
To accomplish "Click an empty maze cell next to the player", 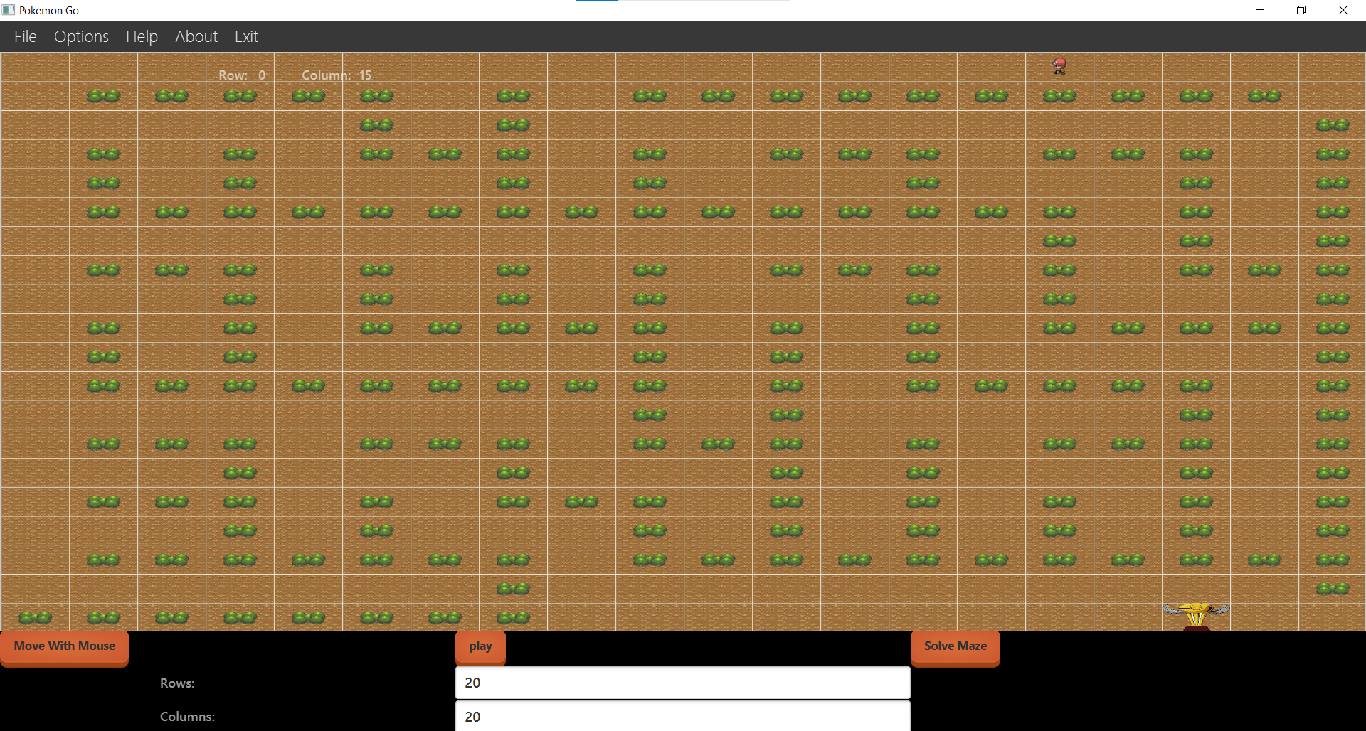I will [991, 68].
